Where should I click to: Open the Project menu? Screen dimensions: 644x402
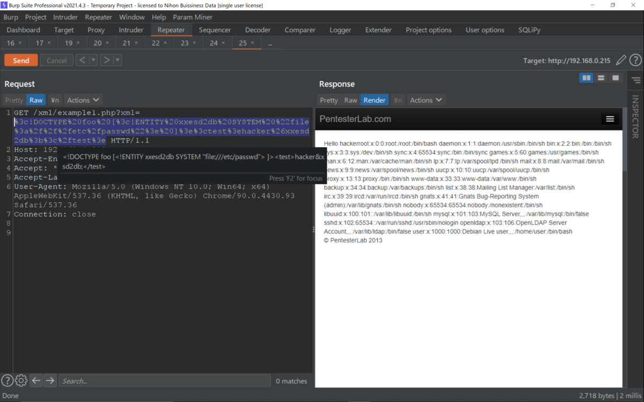coord(35,17)
